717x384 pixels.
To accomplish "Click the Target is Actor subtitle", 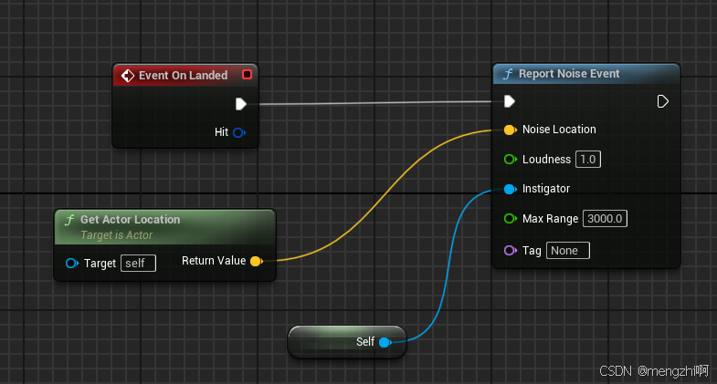I will point(117,235).
